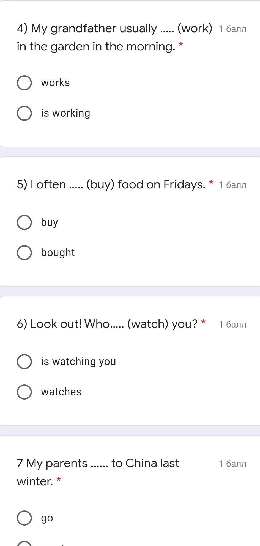260x546 pixels.
Task: Select the radio circle beside "go"
Action: [x=24, y=518]
